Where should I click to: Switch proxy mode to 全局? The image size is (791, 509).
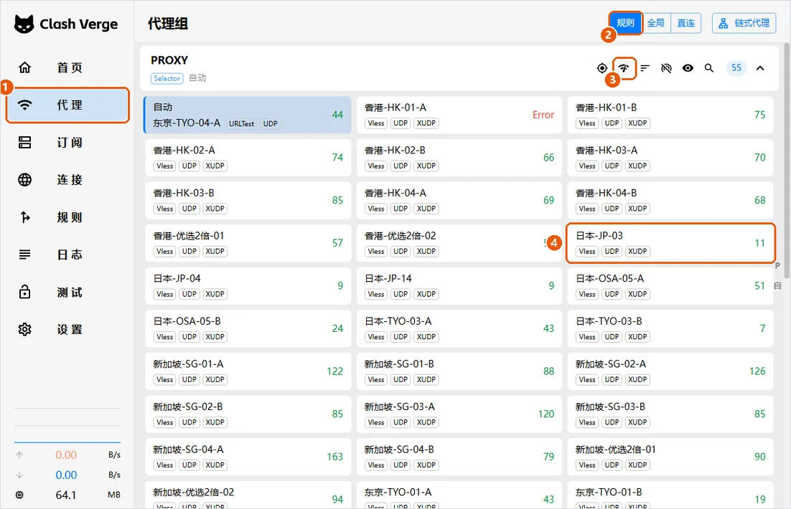coord(656,23)
